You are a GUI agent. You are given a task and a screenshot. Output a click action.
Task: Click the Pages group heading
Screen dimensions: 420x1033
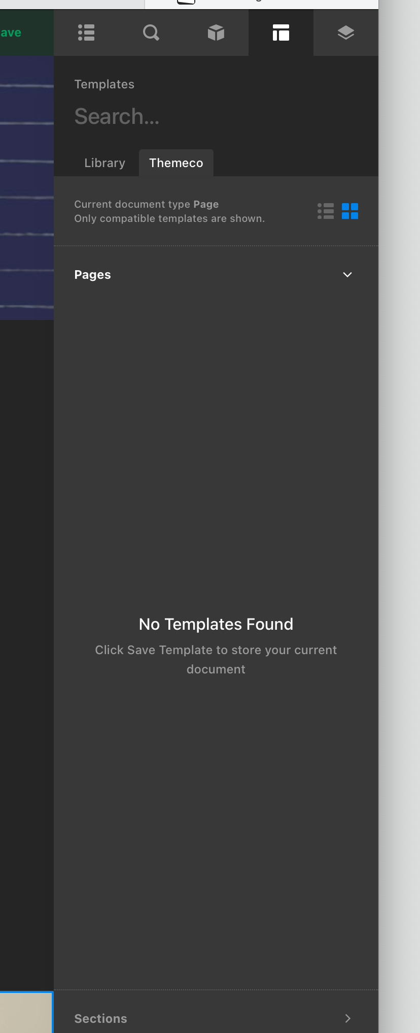[92, 275]
